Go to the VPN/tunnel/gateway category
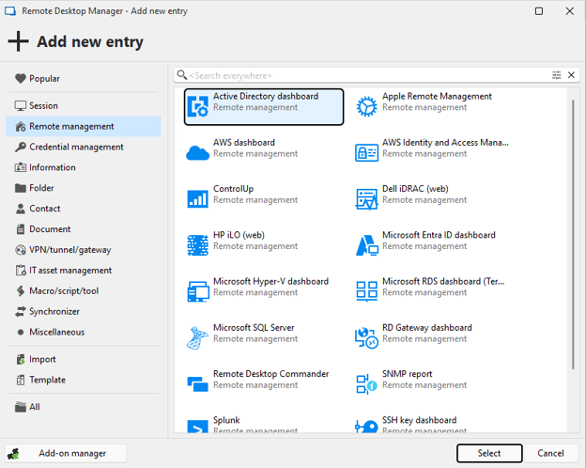This screenshot has height=468, width=586. tap(69, 250)
